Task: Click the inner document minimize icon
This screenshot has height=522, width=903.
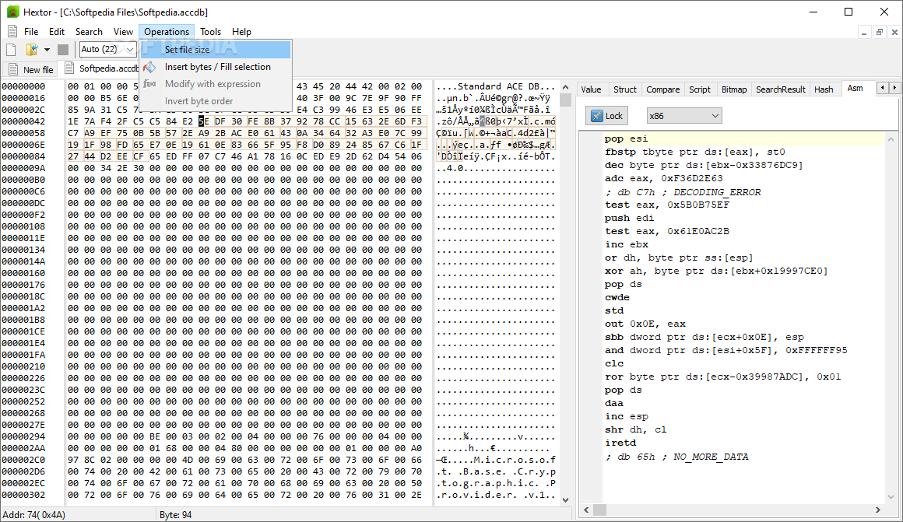Action: [864, 32]
